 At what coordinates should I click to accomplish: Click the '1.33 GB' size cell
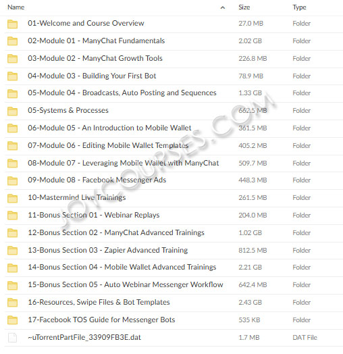(x=250, y=93)
